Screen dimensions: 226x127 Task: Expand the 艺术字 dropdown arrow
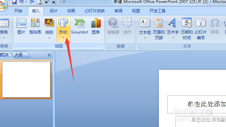173,38
